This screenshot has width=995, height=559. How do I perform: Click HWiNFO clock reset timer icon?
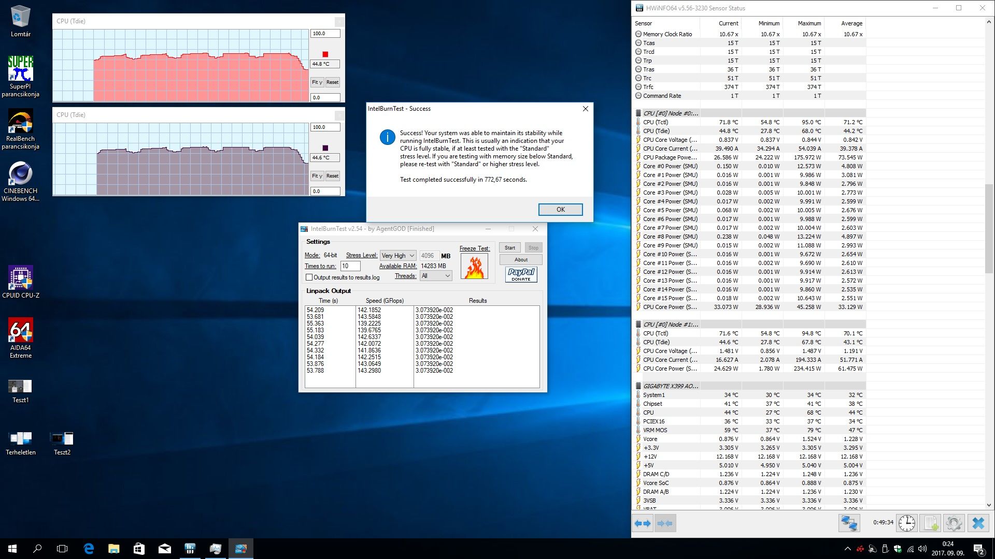pos(907,523)
